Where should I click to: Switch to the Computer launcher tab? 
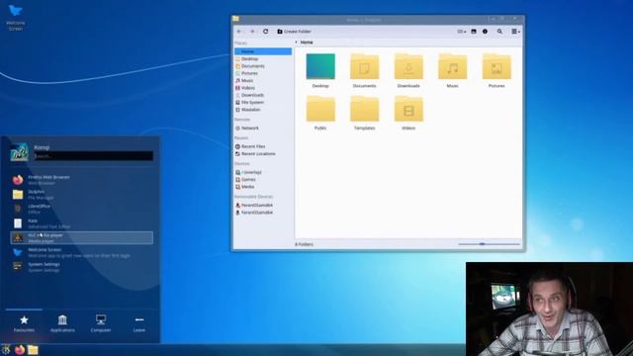101,323
